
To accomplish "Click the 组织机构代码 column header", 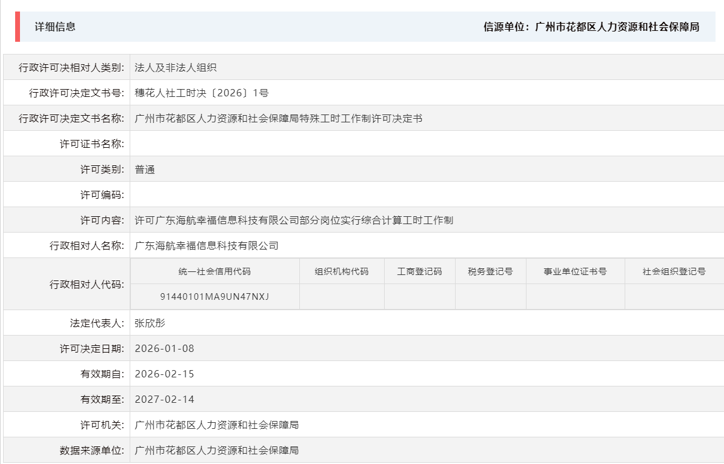I will (x=342, y=271).
